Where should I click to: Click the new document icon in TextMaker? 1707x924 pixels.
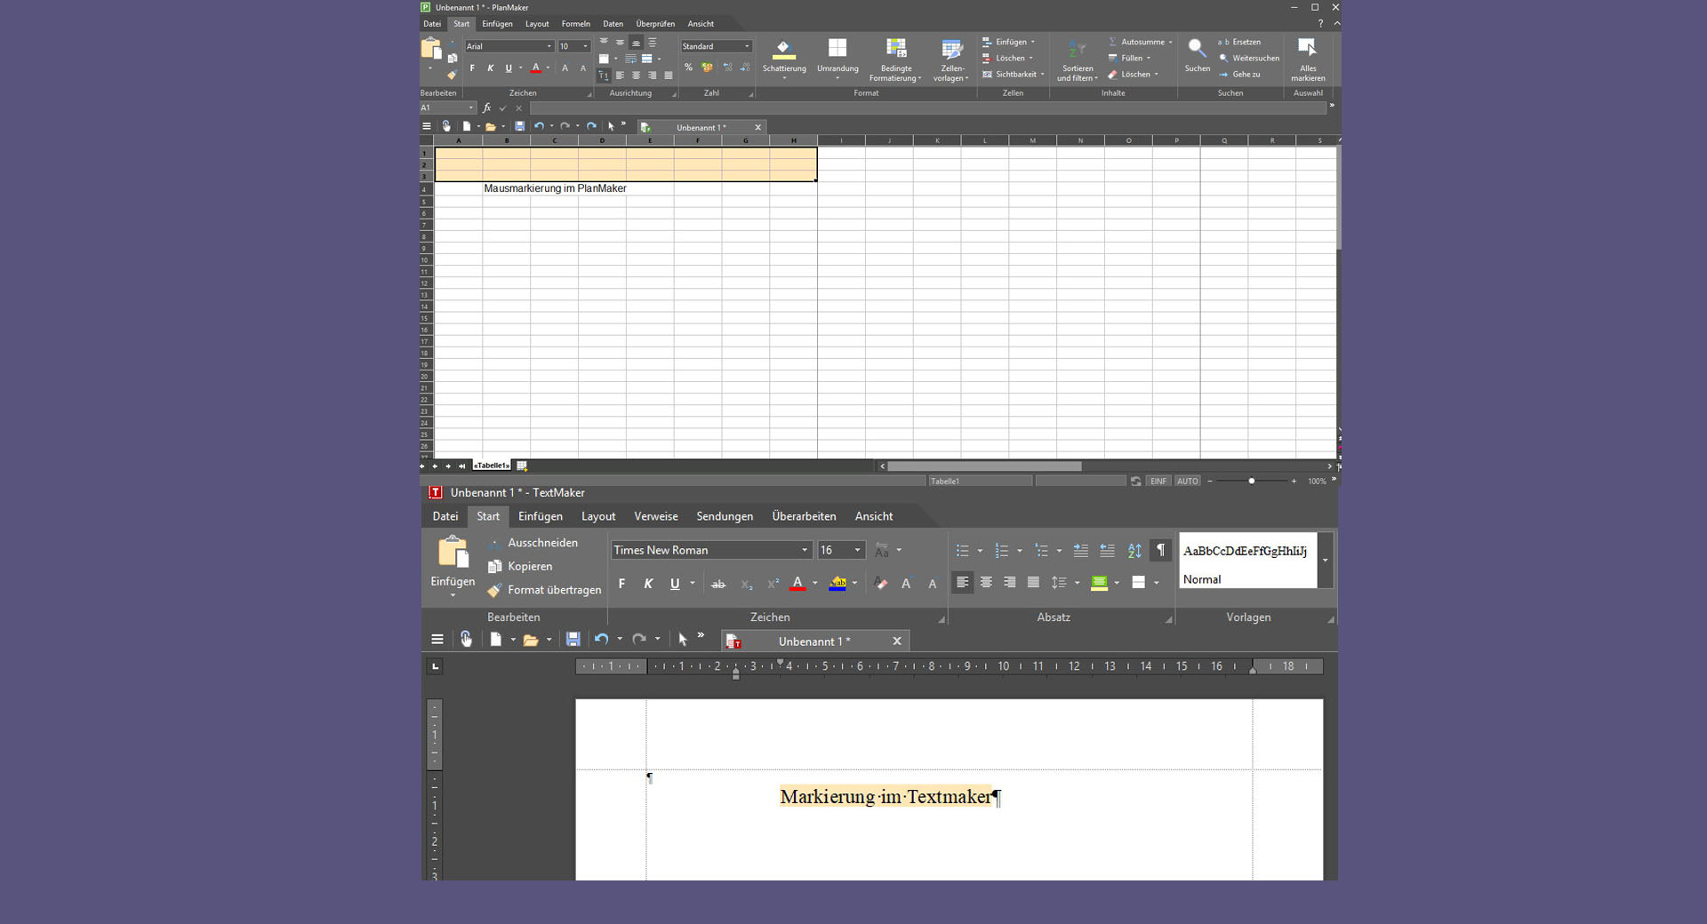(x=496, y=640)
